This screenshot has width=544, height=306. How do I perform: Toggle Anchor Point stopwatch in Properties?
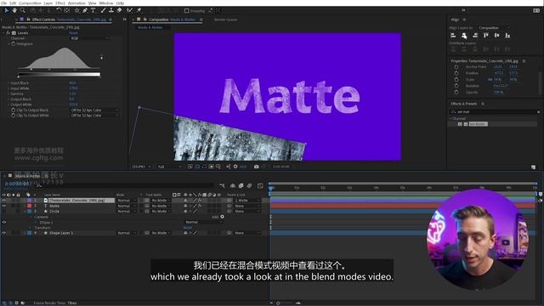(456, 67)
